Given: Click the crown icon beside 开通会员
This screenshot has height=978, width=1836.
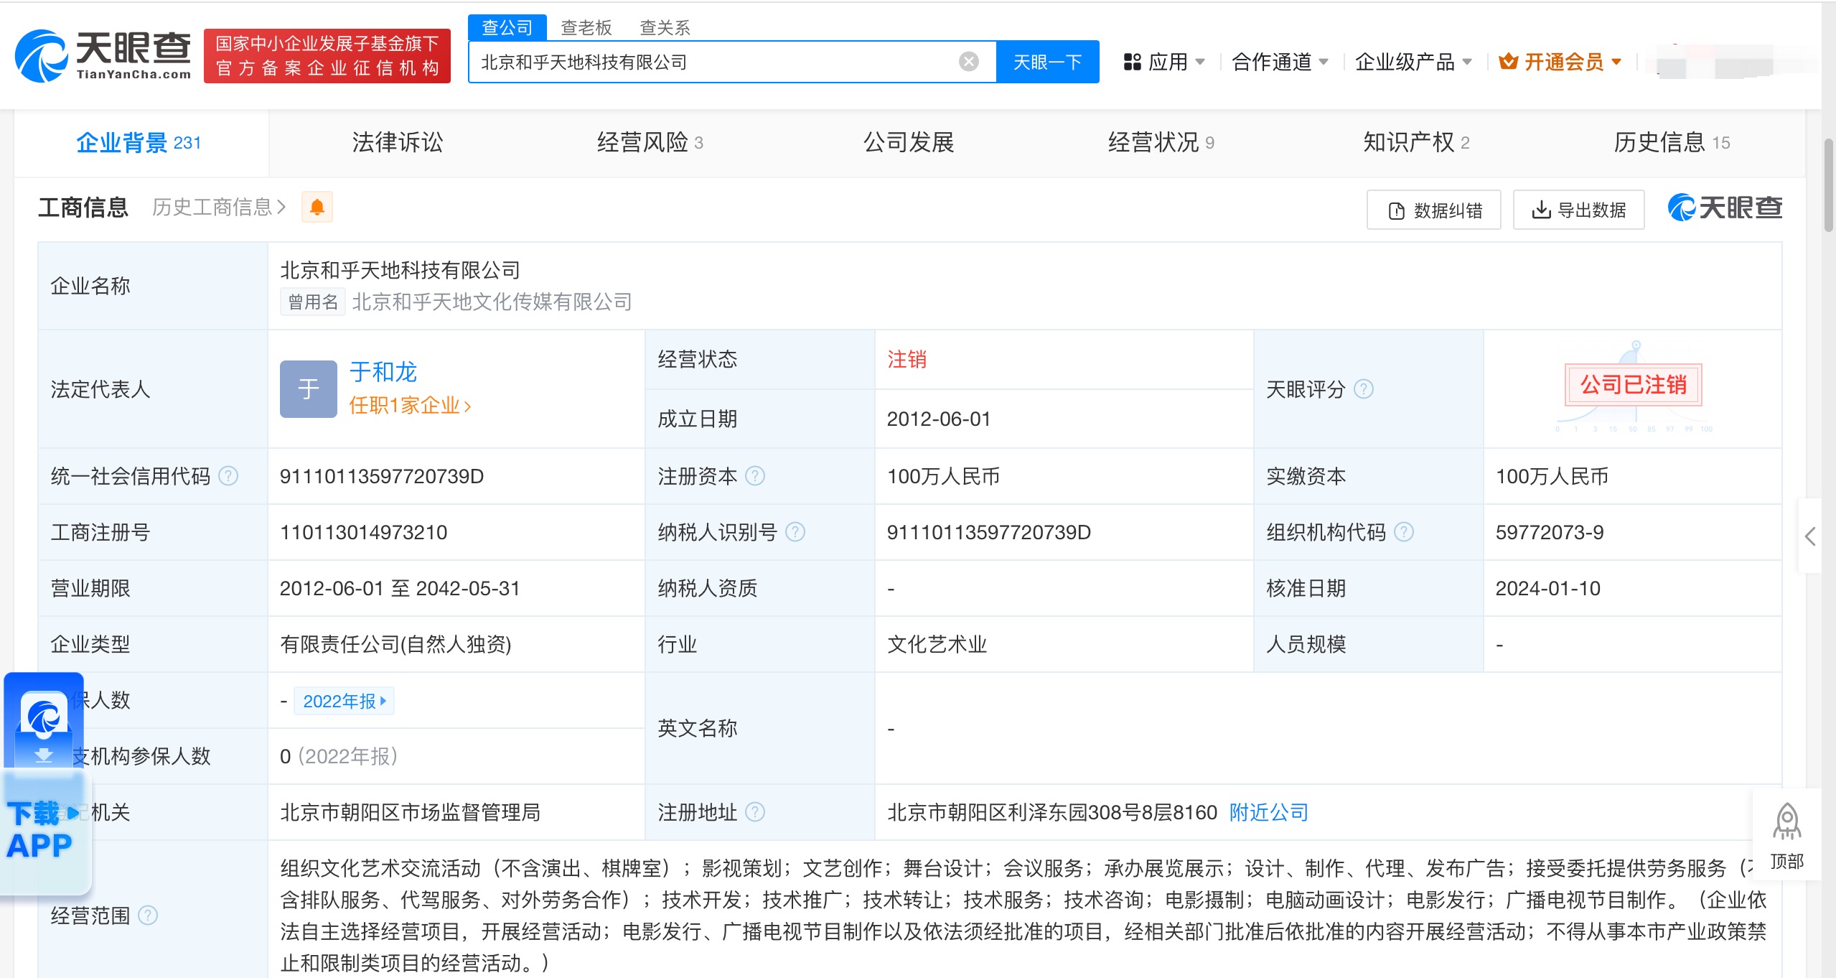Looking at the screenshot, I should click(x=1508, y=62).
